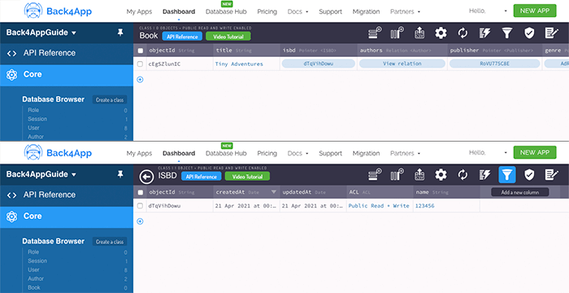Expand the Back4AppGuide app dropdown in Book view
The image size is (569, 293).
41,33
